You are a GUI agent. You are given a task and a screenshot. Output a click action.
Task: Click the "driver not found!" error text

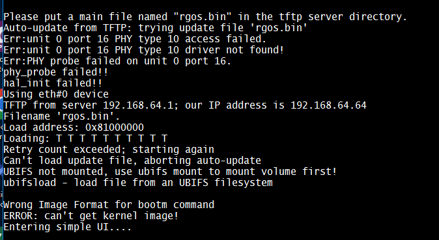pos(234,50)
